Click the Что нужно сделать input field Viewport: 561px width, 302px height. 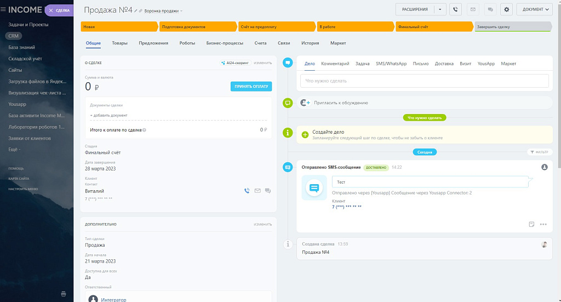(424, 81)
